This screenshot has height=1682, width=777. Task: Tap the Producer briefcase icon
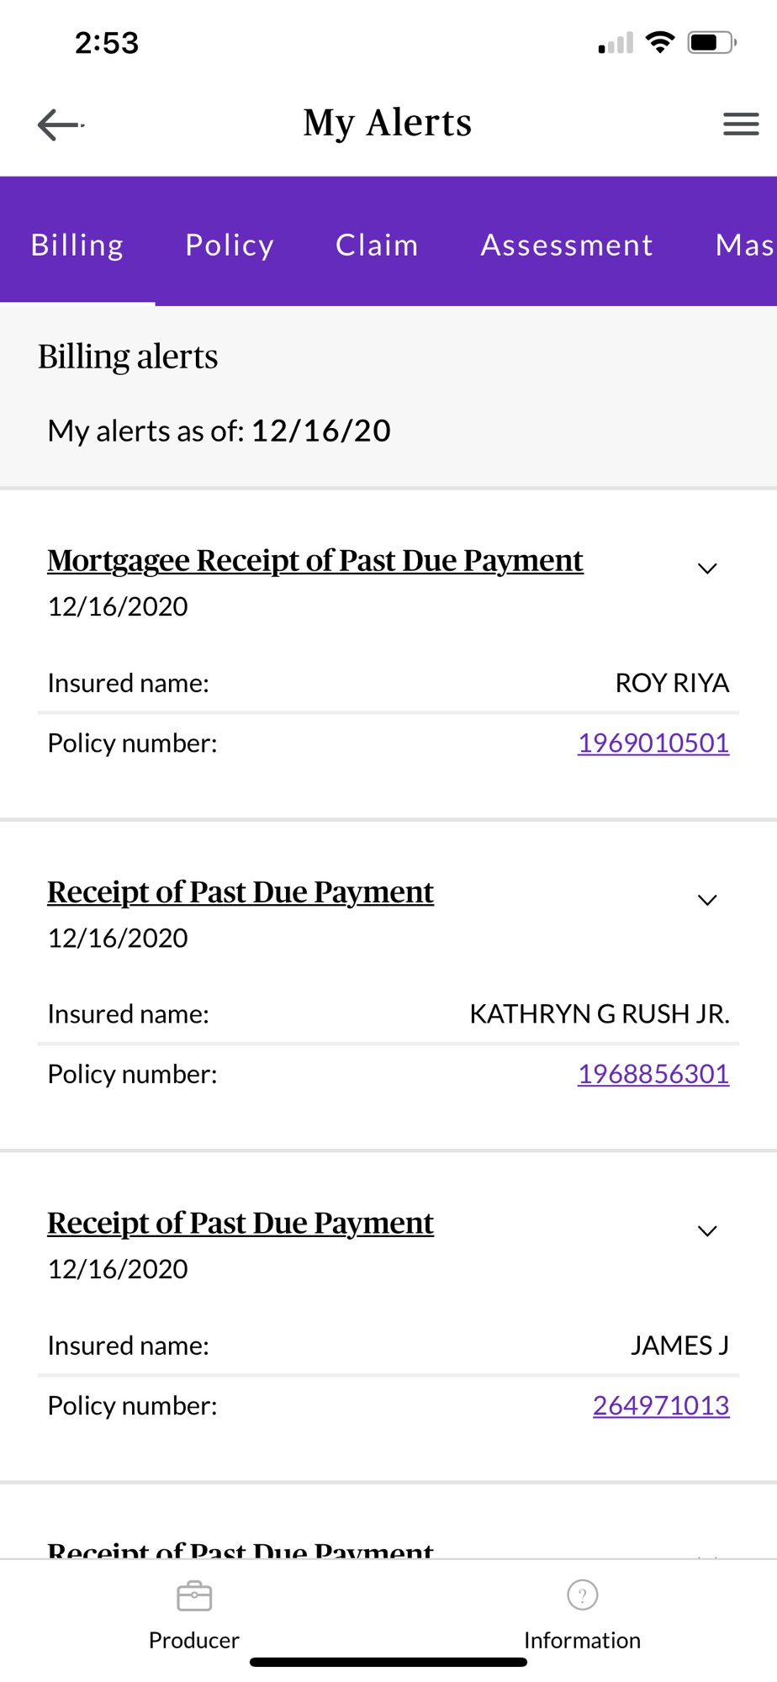[x=194, y=1595]
